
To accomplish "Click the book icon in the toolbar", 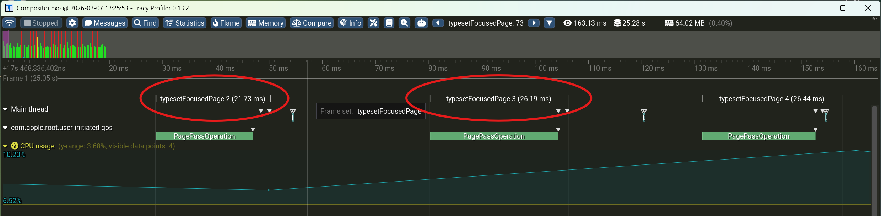I will [389, 23].
